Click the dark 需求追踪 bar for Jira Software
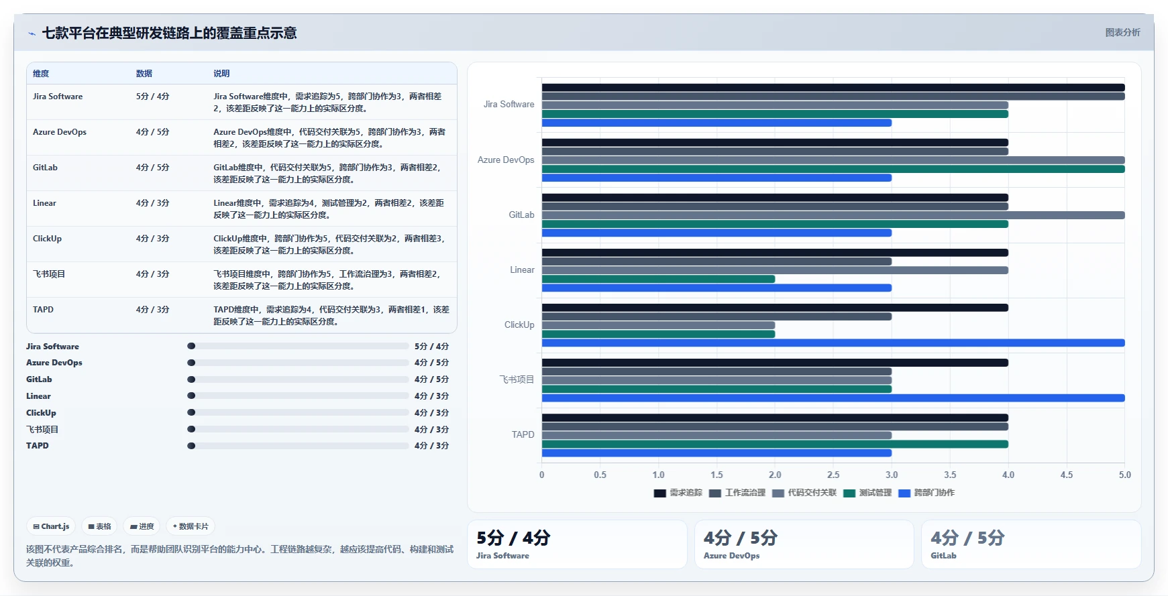The image size is (1168, 596). click(x=833, y=88)
